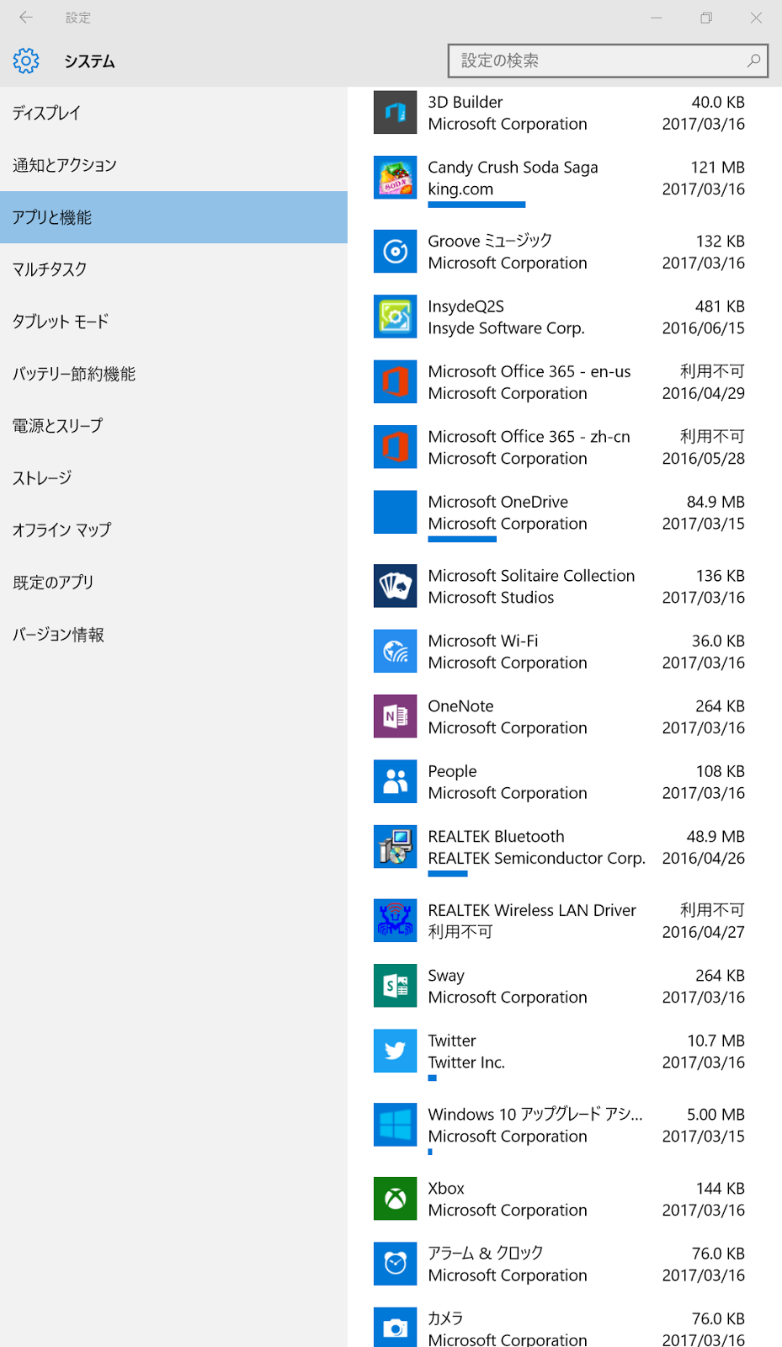Open 既定のアプリ settings page
Viewport: 782px width, 1347px height.
(x=173, y=583)
